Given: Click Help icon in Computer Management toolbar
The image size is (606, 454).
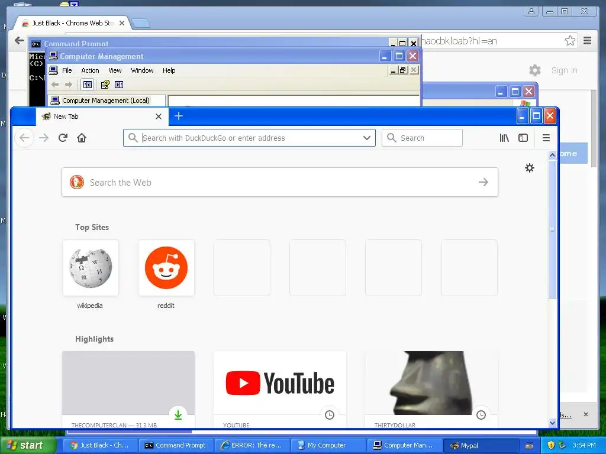Looking at the screenshot, I should pos(105,85).
